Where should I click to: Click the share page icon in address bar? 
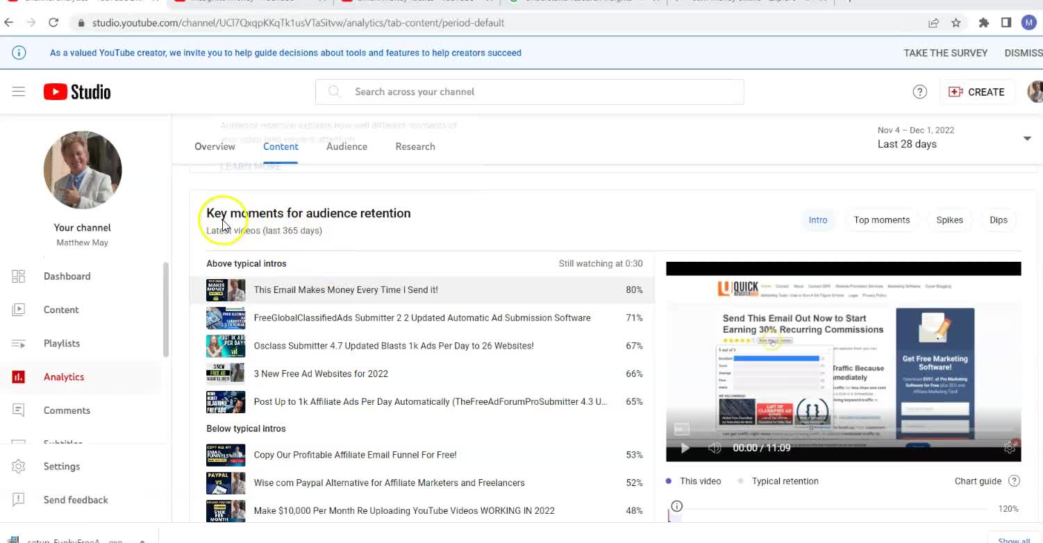(934, 23)
